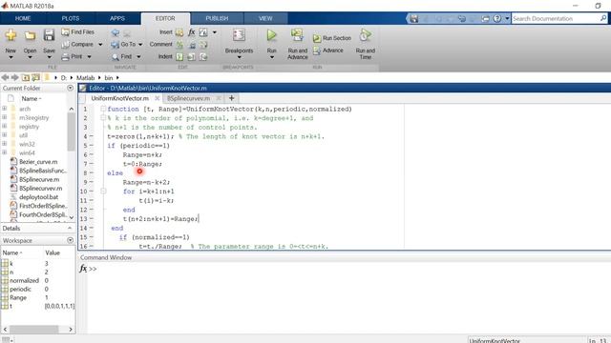The image size is (611, 343).
Task: Open Workspace panel actions menu
Action: (70, 240)
